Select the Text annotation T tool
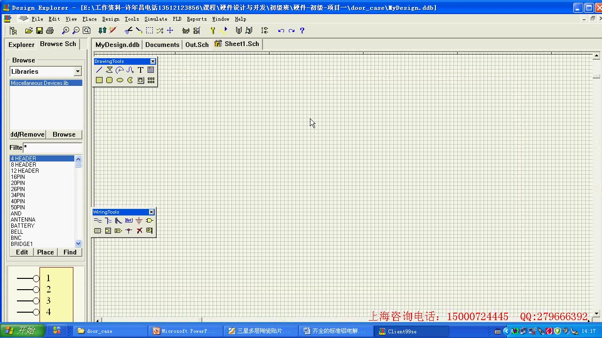 pos(141,69)
